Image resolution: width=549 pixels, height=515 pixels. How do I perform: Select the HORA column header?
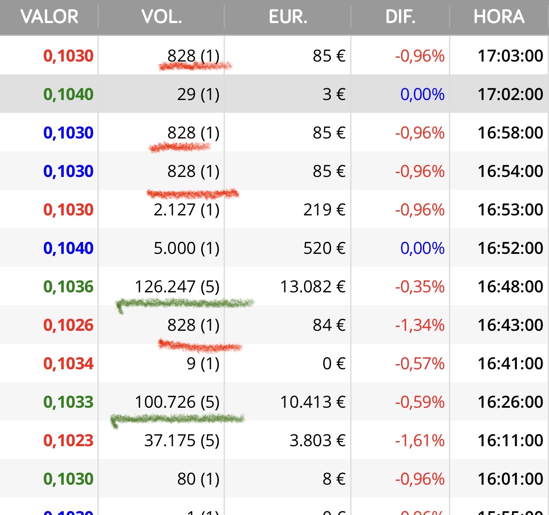pyautogui.click(x=499, y=17)
